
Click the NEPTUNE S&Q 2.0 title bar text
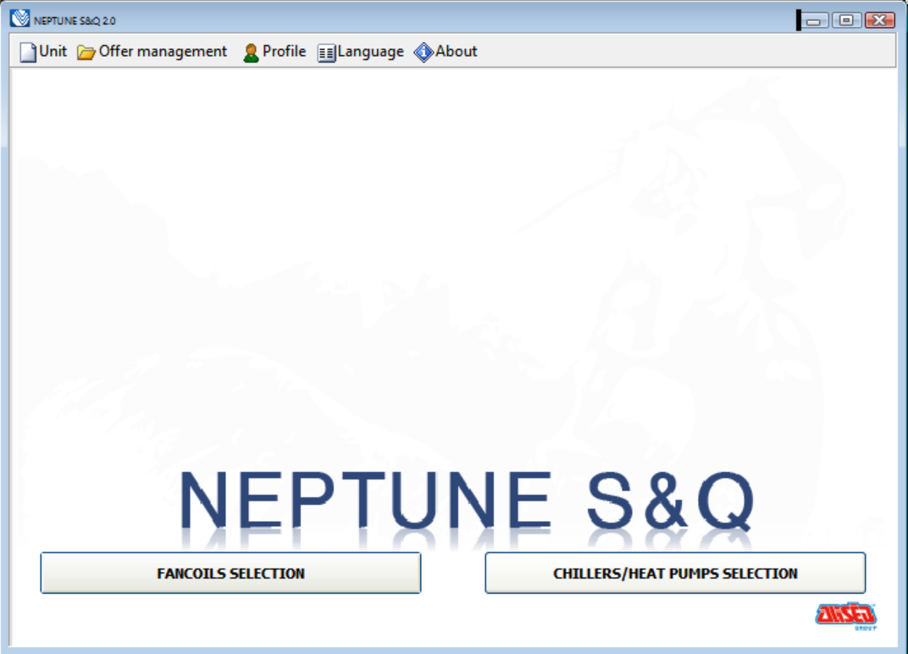click(75, 20)
